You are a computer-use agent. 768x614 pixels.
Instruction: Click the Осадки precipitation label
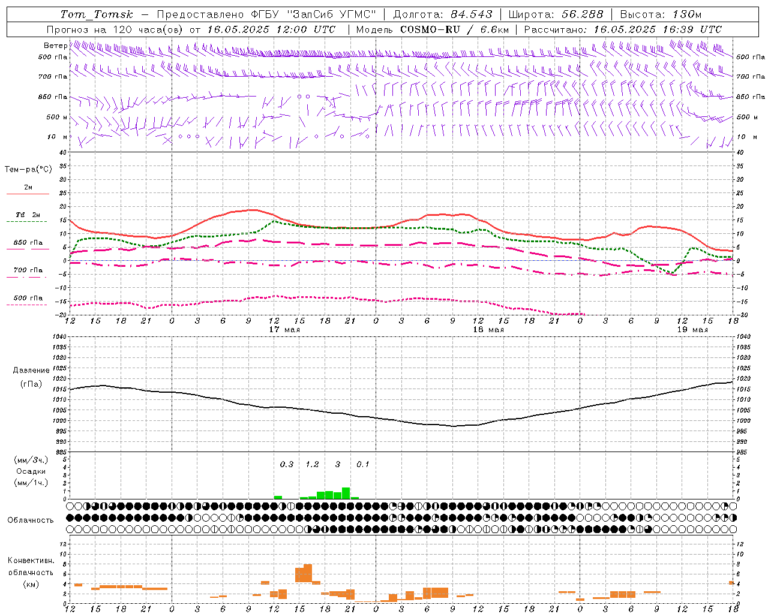(x=31, y=471)
